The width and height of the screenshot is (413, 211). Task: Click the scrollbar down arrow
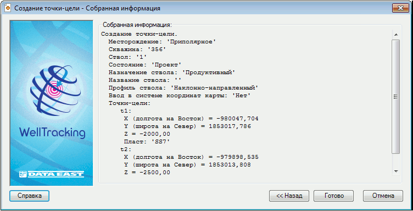[x=395, y=171]
